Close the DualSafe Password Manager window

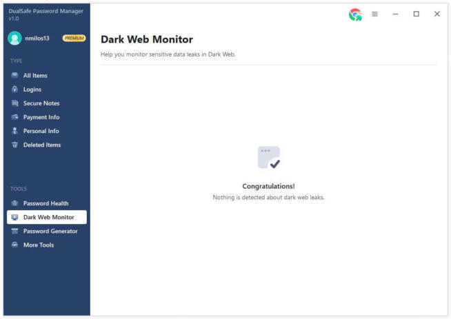(437, 14)
